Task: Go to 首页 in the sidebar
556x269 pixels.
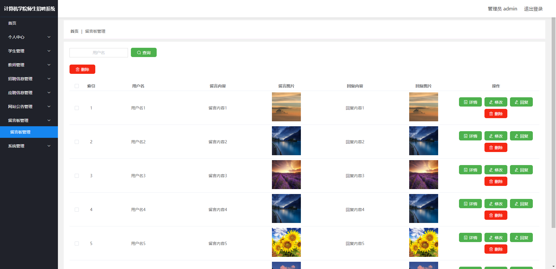Action: pyautogui.click(x=12, y=23)
